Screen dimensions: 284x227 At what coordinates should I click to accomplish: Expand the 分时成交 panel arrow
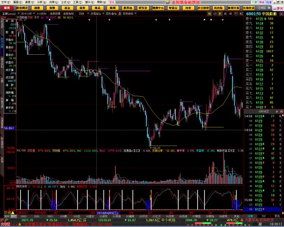(x=277, y=111)
